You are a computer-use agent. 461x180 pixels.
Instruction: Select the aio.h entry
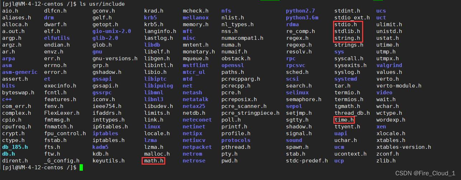click(10, 11)
